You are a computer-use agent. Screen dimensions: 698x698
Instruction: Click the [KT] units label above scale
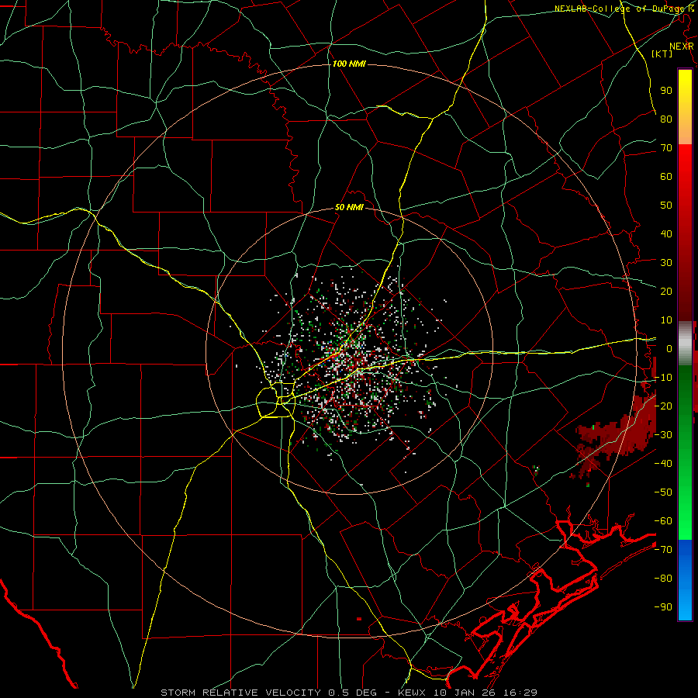[x=662, y=54]
